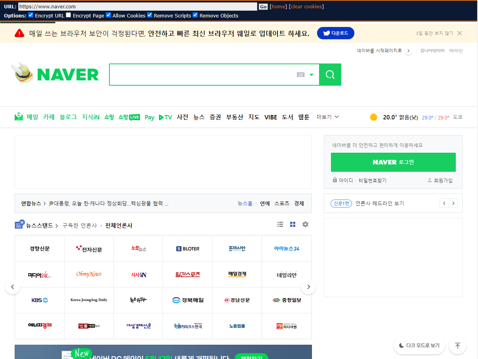Show previous newspaper headline arrow

point(444,203)
